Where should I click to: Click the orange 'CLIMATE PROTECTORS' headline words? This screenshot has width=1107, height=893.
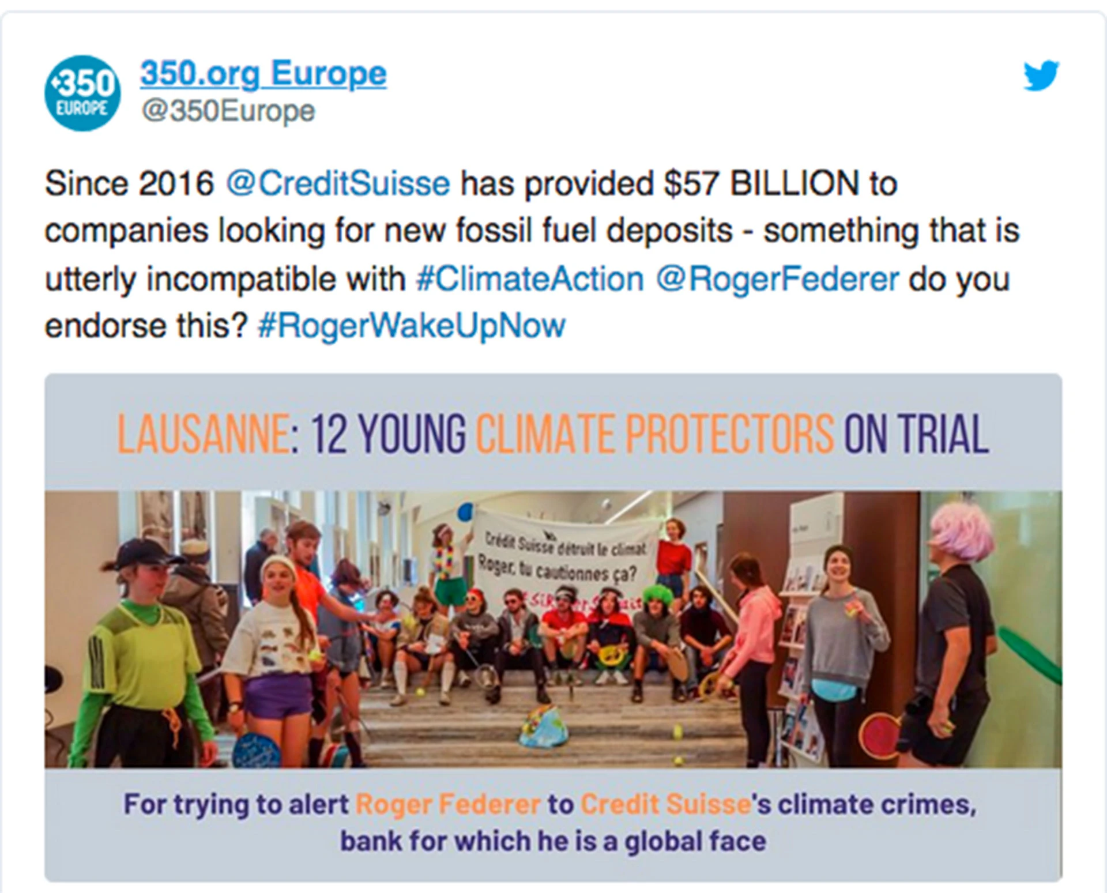click(654, 434)
